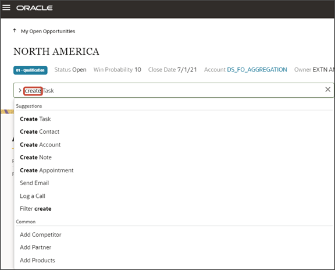Choose Log a Call from suggestions
Screen dimensions: 335x270
click(33, 196)
